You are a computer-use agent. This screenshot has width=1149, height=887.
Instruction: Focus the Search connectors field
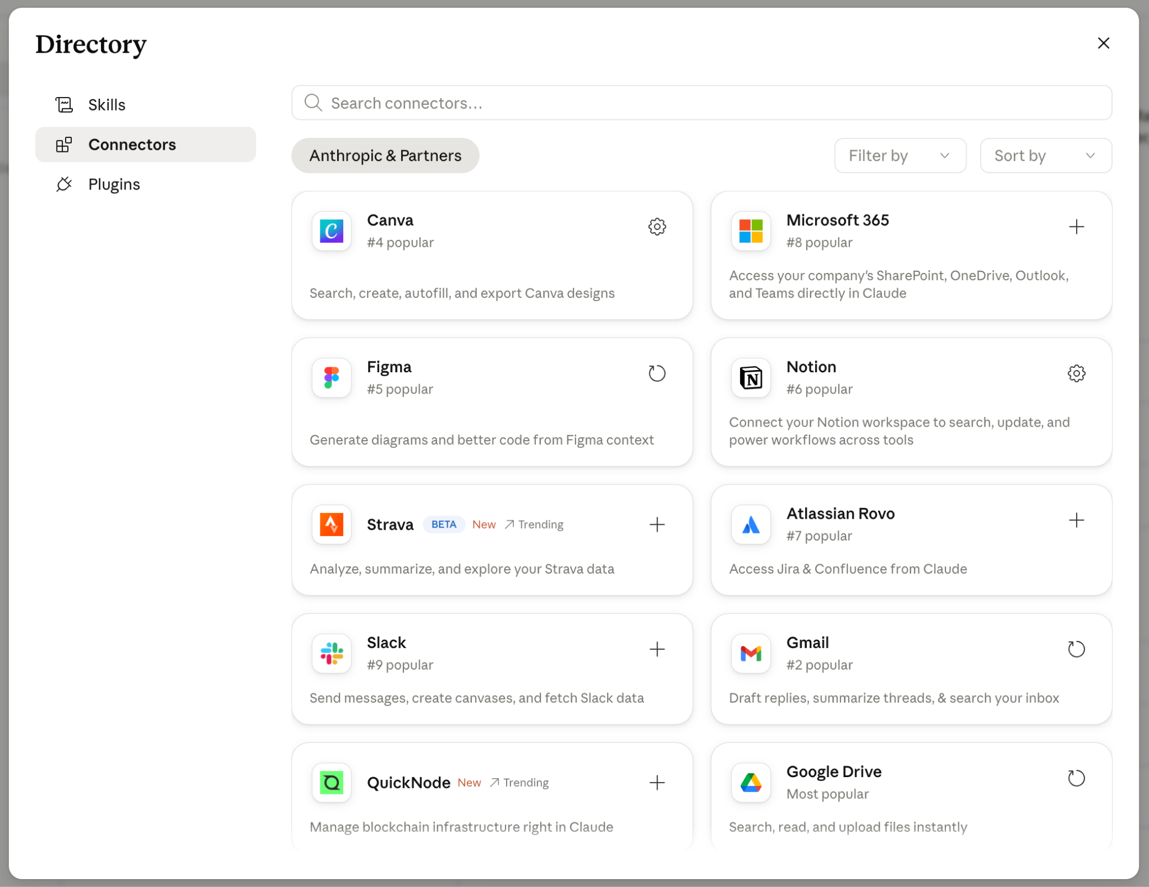(x=701, y=103)
